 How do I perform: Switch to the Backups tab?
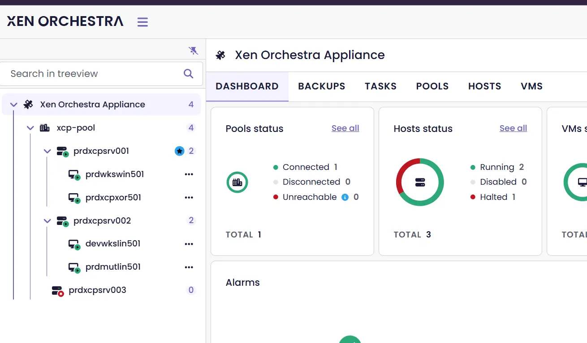click(321, 86)
